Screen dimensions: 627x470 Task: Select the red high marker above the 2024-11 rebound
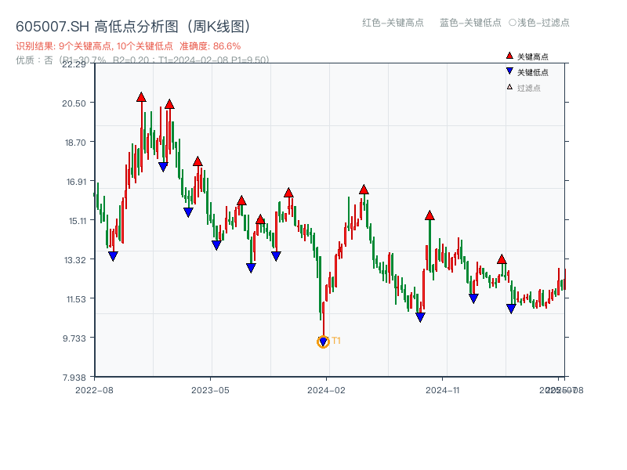tap(429, 215)
